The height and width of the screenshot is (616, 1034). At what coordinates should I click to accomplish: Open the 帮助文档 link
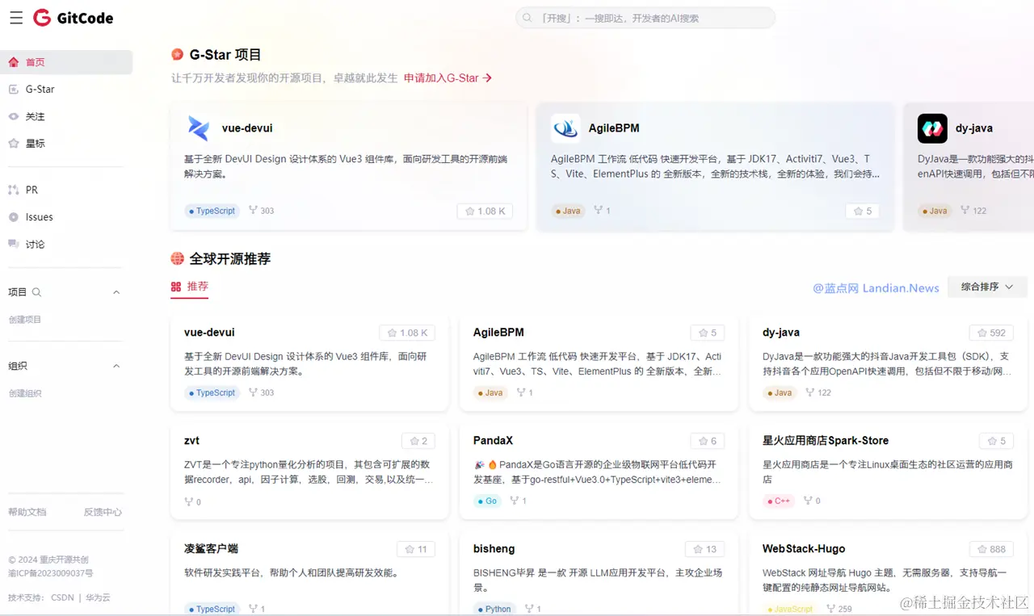click(27, 512)
